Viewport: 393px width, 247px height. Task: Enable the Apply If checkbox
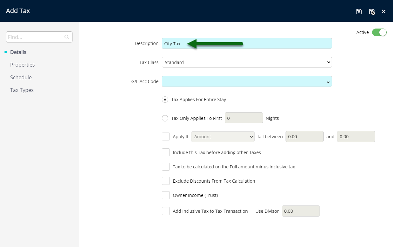click(166, 137)
